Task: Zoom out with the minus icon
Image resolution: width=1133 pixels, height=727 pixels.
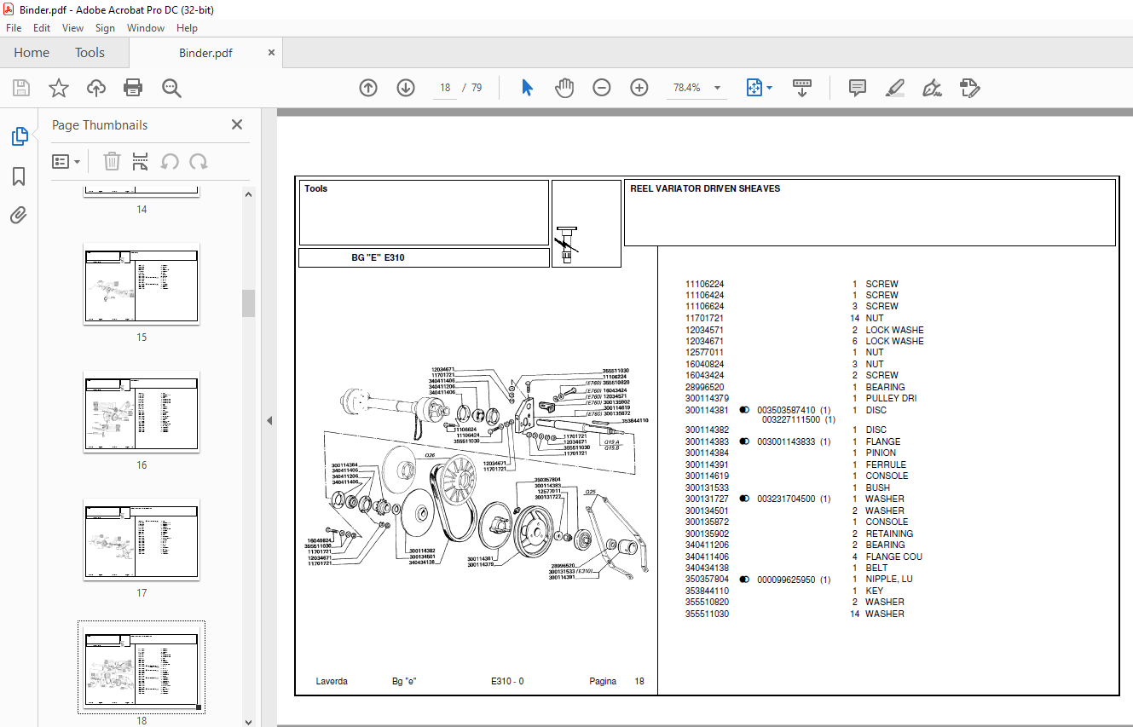Action: 602,88
